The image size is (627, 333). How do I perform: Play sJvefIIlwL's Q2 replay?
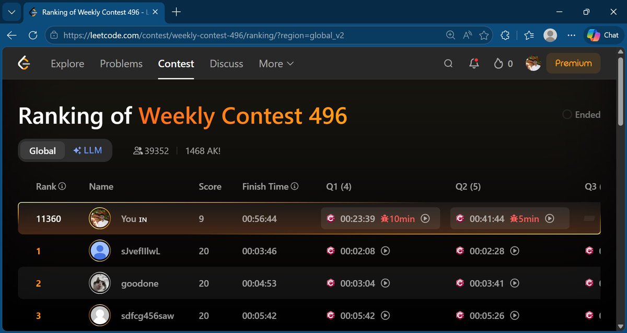515,251
